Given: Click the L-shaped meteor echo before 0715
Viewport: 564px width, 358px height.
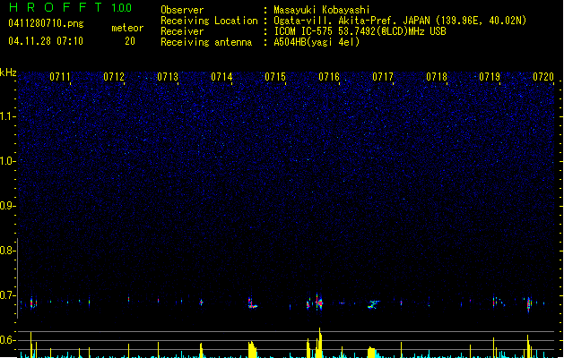Looking at the screenshot, I should (252, 303).
